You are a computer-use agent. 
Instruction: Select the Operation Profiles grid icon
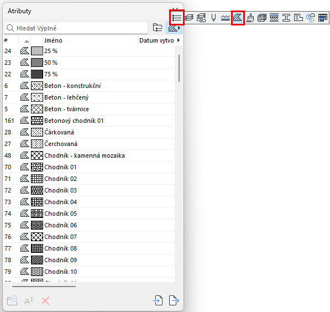pyautogui.click(x=323, y=18)
